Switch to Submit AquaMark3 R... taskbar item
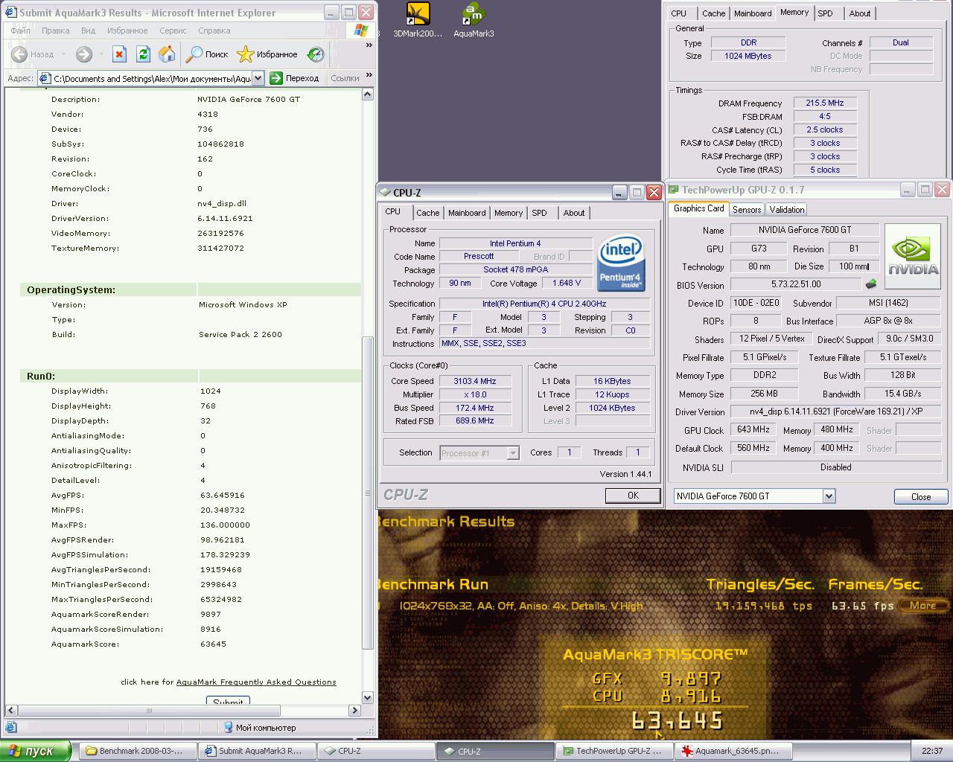 [x=257, y=751]
